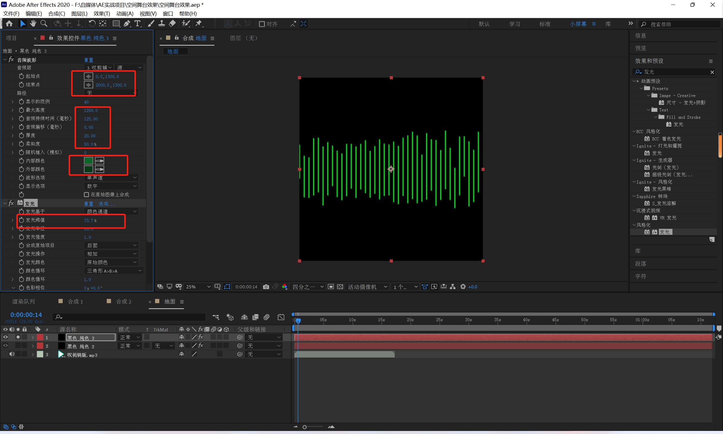Open 音频层 layer dropdown
The width and height of the screenshot is (723, 434).
click(x=99, y=68)
